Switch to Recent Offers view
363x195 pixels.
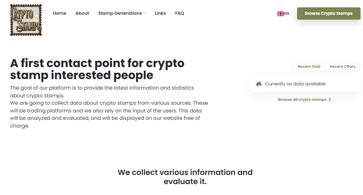342,67
